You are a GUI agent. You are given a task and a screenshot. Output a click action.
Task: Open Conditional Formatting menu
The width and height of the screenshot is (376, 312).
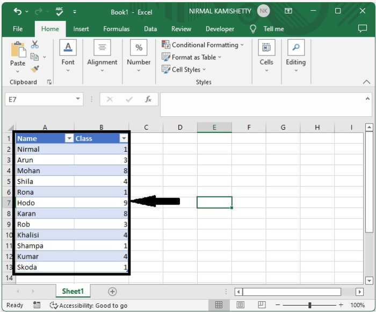(x=203, y=45)
